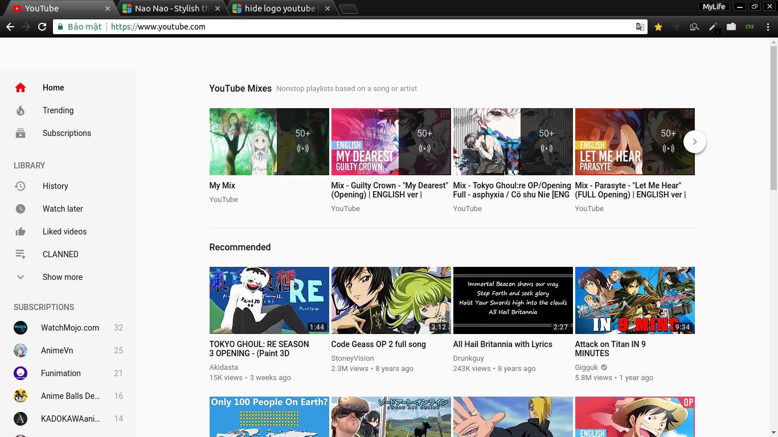Click the Google Translate icon in the address bar
778x437 pixels.
[640, 27]
